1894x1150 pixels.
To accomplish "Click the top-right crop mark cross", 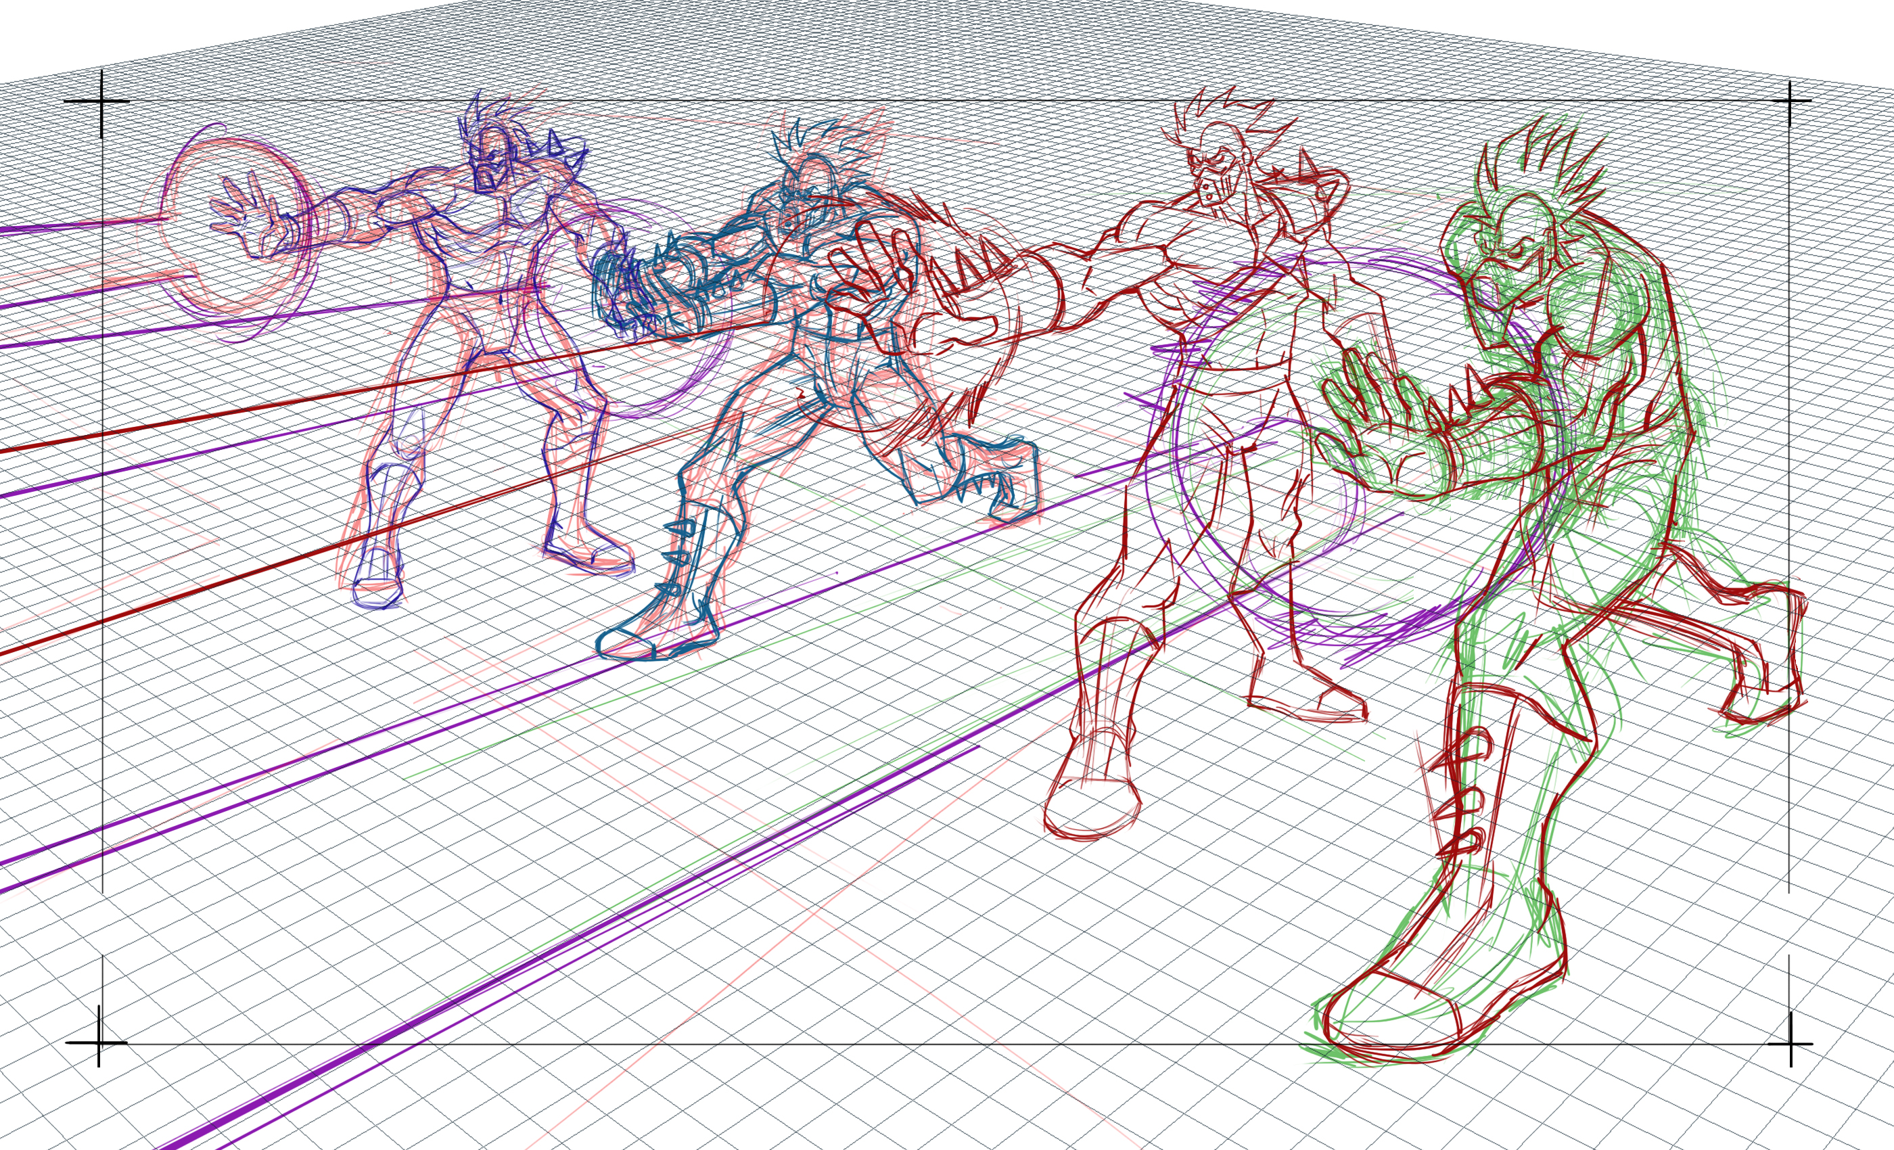I will tap(1791, 100).
